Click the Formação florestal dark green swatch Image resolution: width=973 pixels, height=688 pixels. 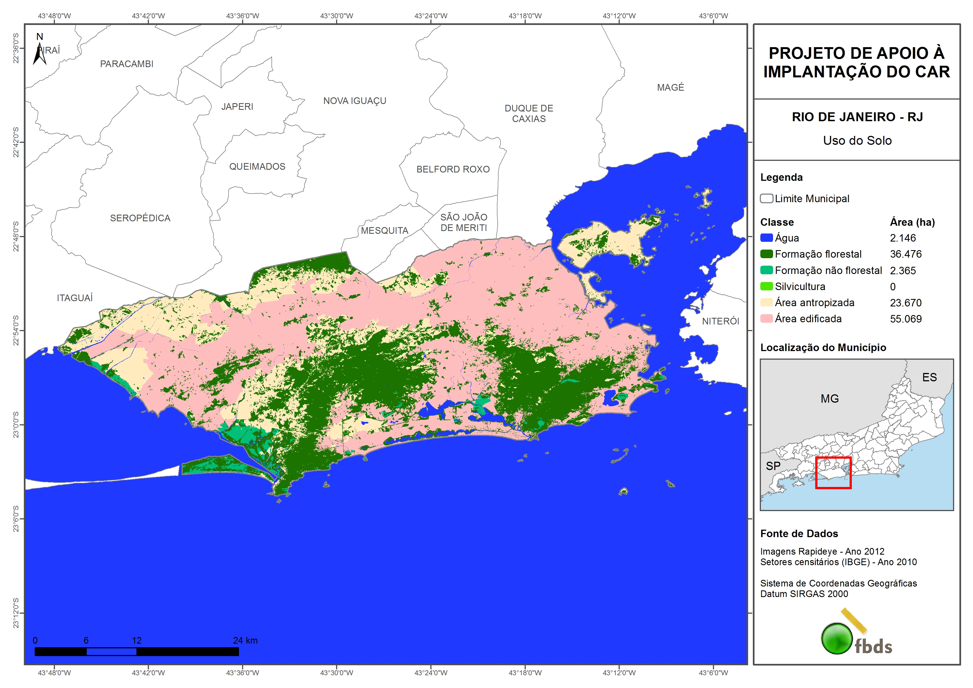766,254
